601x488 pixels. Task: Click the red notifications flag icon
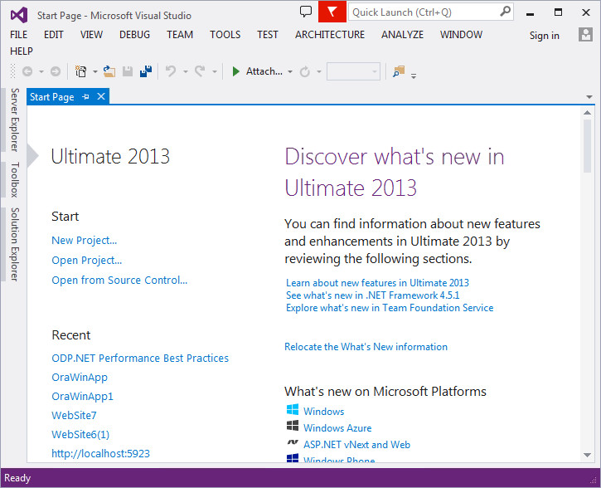click(332, 12)
